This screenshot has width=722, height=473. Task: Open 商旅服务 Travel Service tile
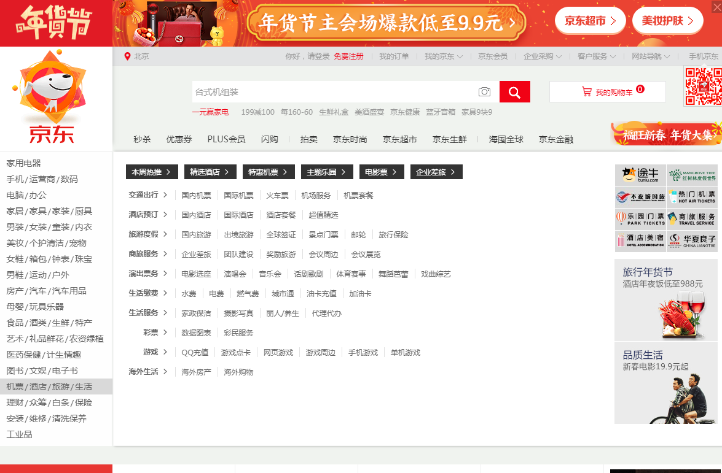(x=692, y=219)
